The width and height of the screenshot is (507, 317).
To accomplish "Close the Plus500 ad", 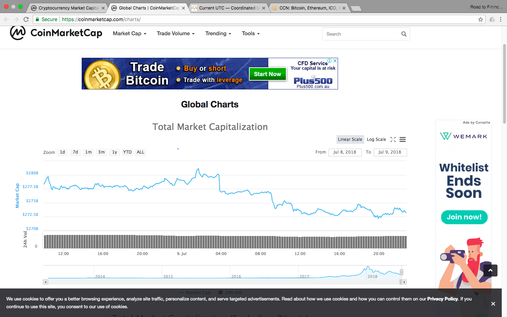I will (335, 61).
